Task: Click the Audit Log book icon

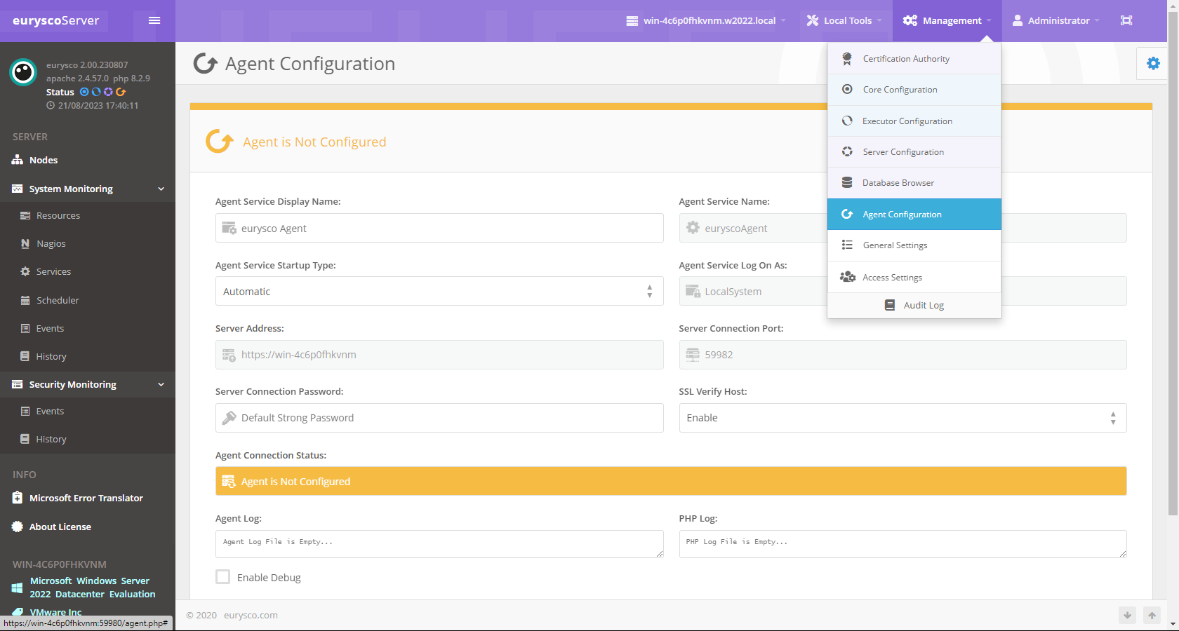Action: 890,305
